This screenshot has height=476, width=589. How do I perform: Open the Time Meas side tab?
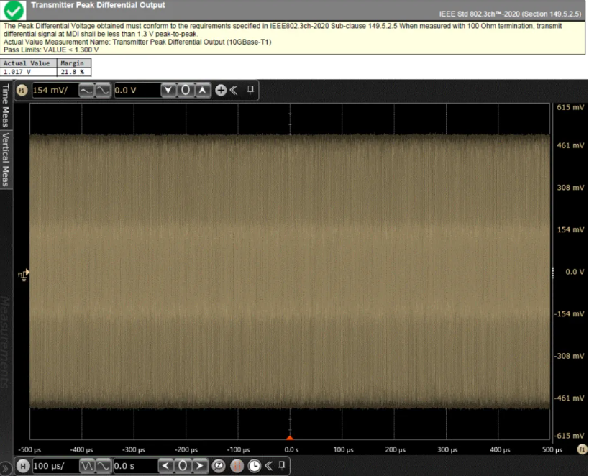(x=5, y=105)
